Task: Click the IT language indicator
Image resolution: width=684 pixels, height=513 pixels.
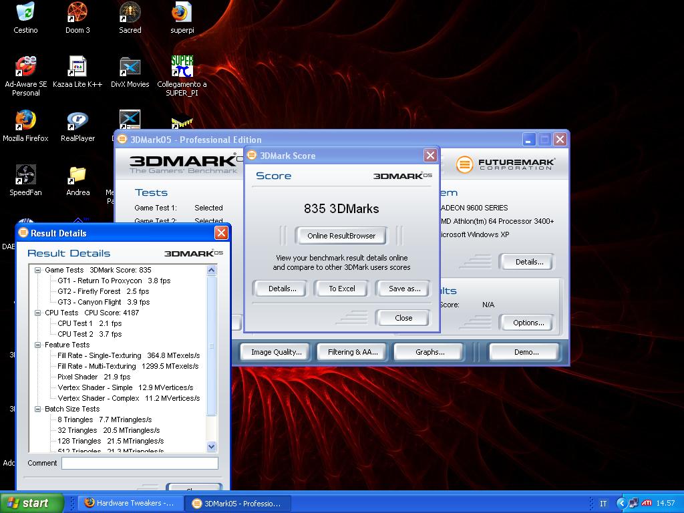Action: point(603,504)
